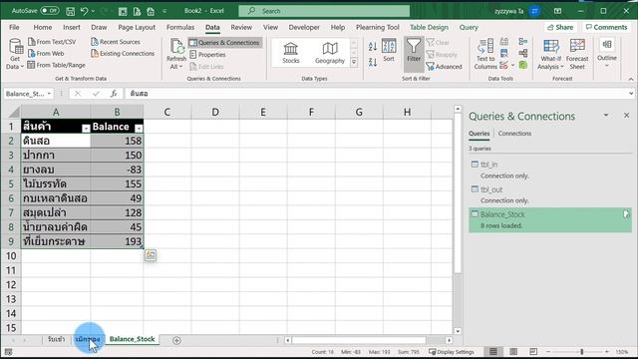Open the Name Box dropdown
The width and height of the screenshot is (638, 359).
point(49,94)
